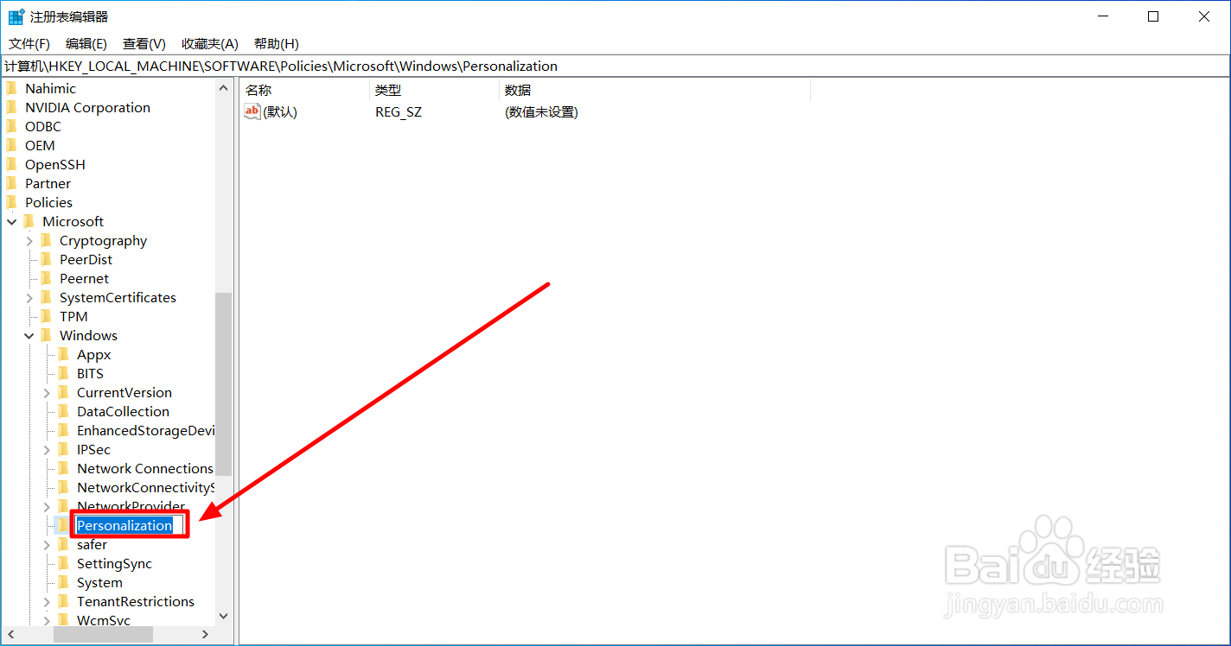Viewport: 1231px width, 646px height.
Task: Select the DataCollection folder icon
Action: click(x=65, y=411)
